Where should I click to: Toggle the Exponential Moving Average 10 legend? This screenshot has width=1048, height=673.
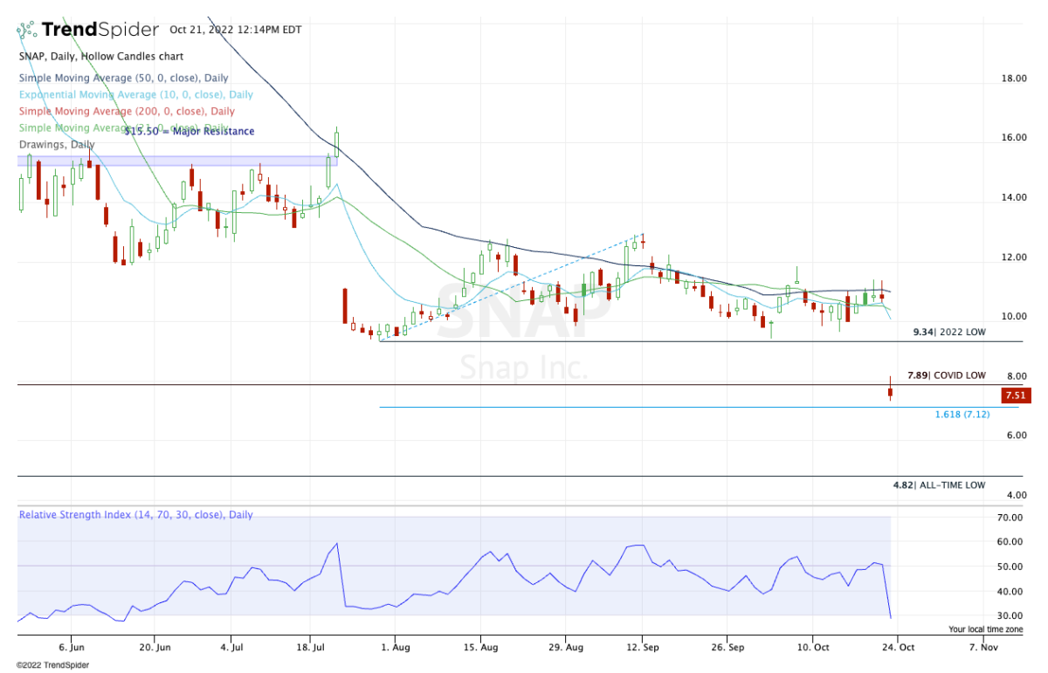(135, 94)
